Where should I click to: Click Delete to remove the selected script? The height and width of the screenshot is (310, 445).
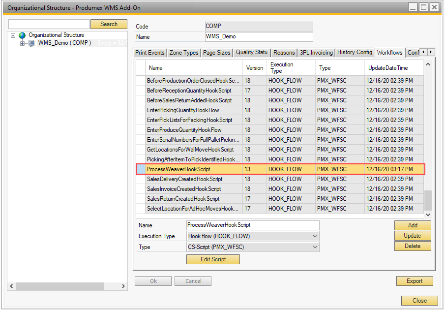[x=413, y=246]
